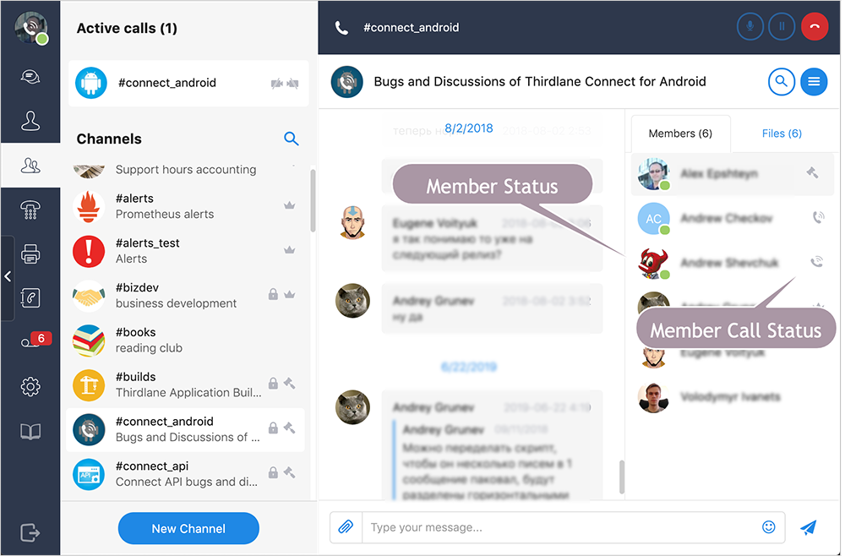Open the channel options menu button
The height and width of the screenshot is (556, 845).
click(x=814, y=82)
